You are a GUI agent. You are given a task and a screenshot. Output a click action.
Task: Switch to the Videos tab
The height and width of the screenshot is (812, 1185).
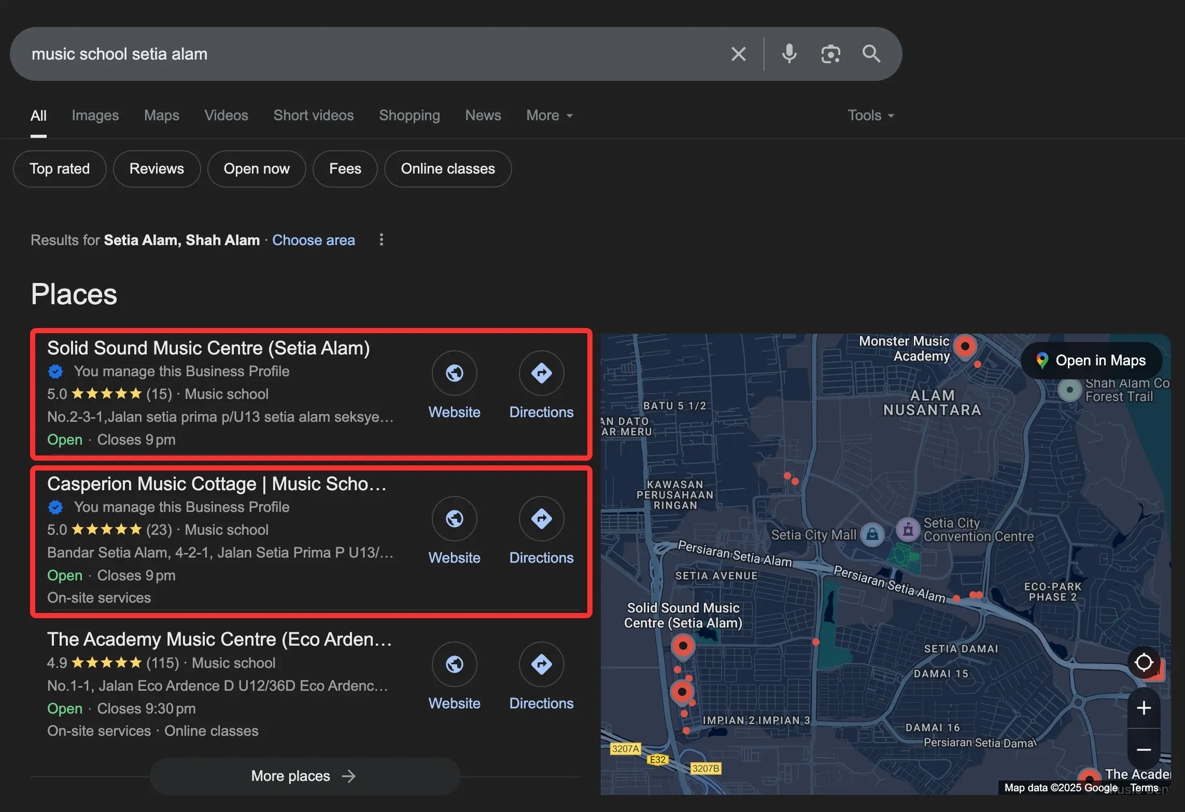click(226, 115)
